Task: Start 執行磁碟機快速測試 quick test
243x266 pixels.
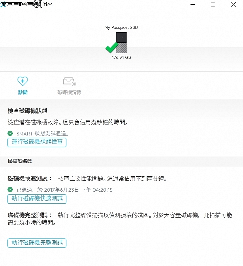Action: click(x=37, y=199)
